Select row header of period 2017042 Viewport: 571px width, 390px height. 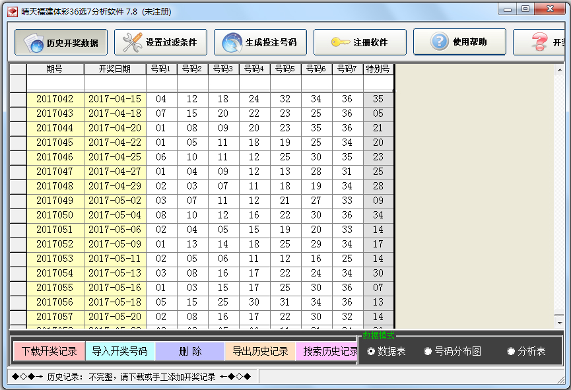click(x=18, y=99)
